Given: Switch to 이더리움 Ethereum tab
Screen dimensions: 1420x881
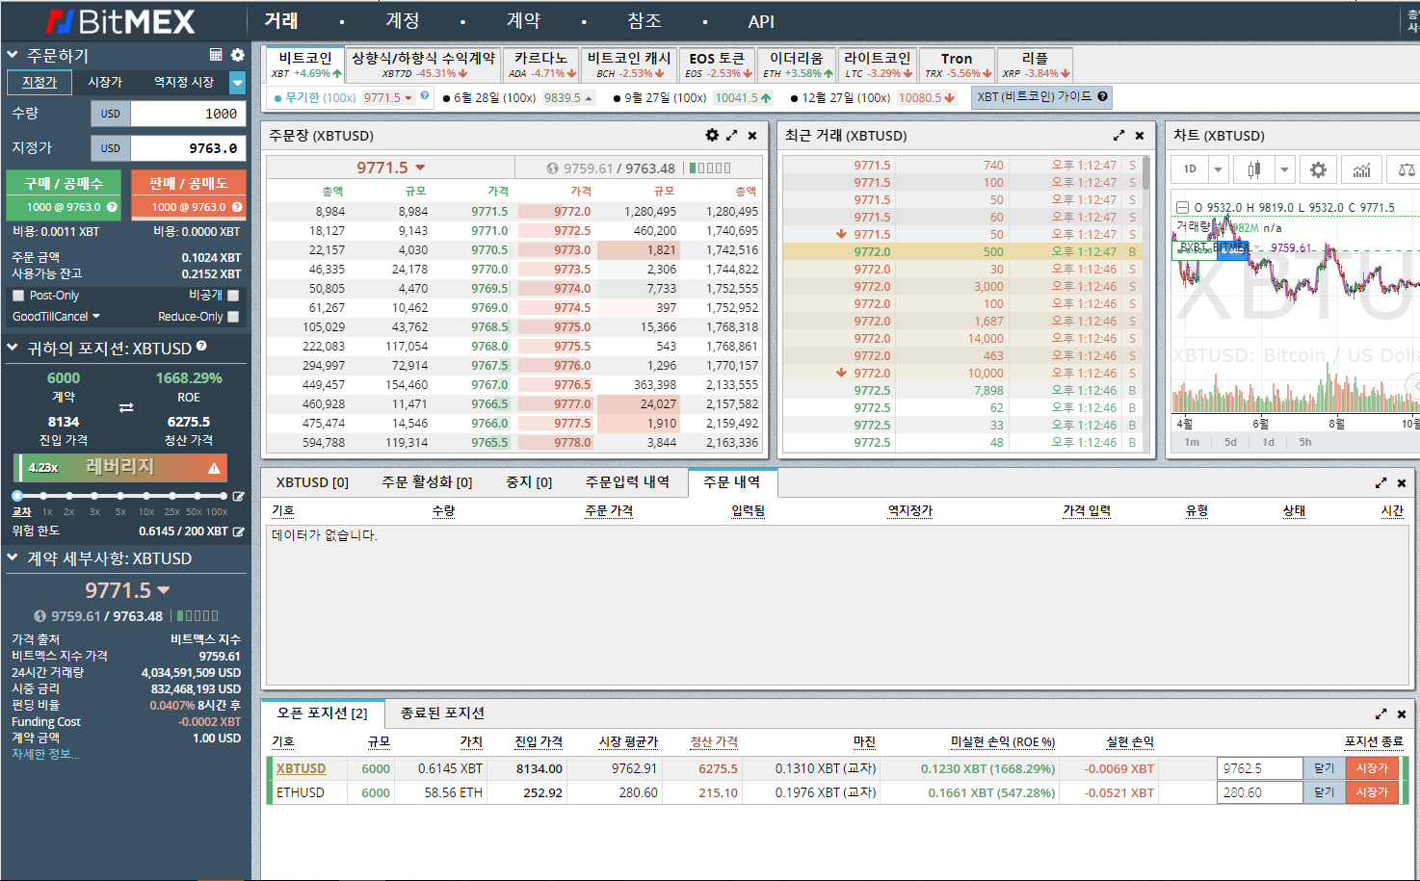Looking at the screenshot, I should [x=796, y=65].
